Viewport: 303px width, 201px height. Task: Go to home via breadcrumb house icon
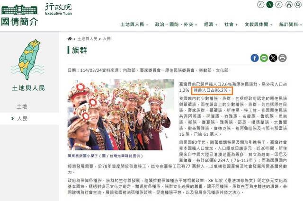pyautogui.click(x=70, y=39)
